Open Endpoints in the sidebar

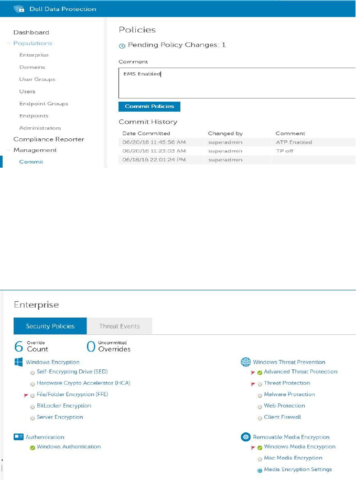click(34, 116)
